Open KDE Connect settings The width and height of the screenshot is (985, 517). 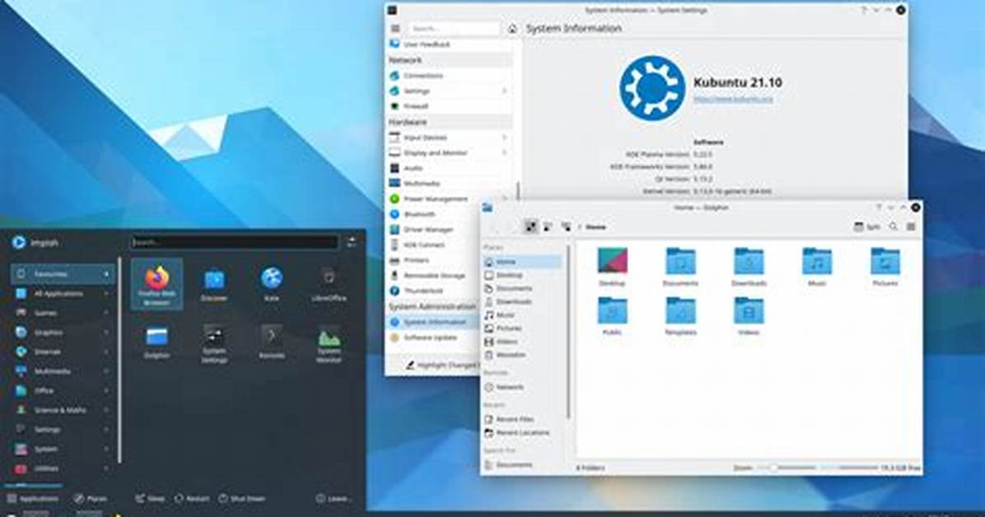(433, 245)
